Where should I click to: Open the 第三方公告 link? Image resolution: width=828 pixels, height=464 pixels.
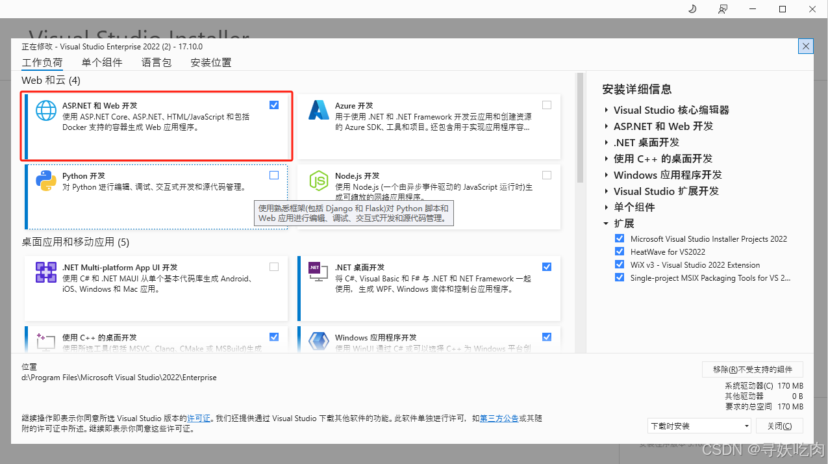pyautogui.click(x=499, y=419)
